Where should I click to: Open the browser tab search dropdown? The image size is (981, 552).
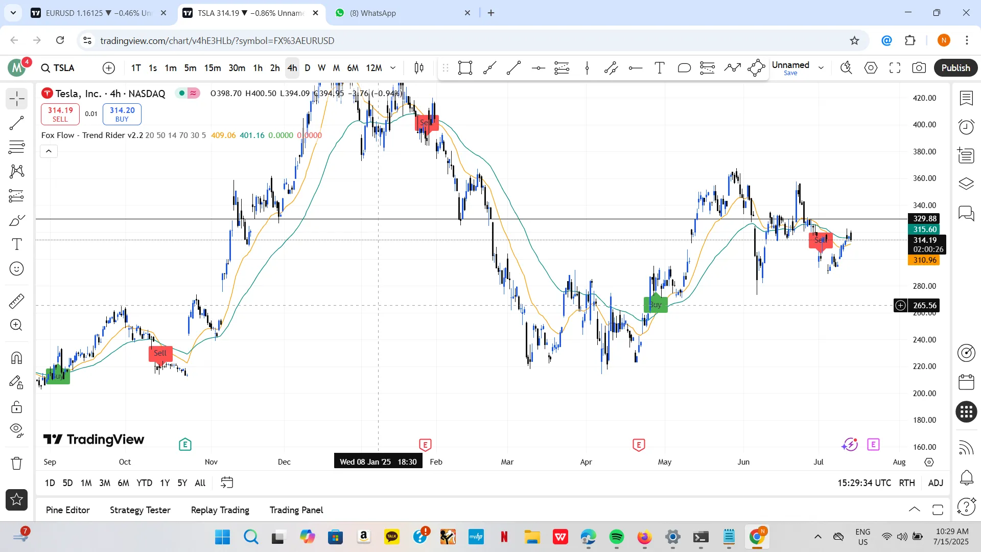click(x=13, y=13)
